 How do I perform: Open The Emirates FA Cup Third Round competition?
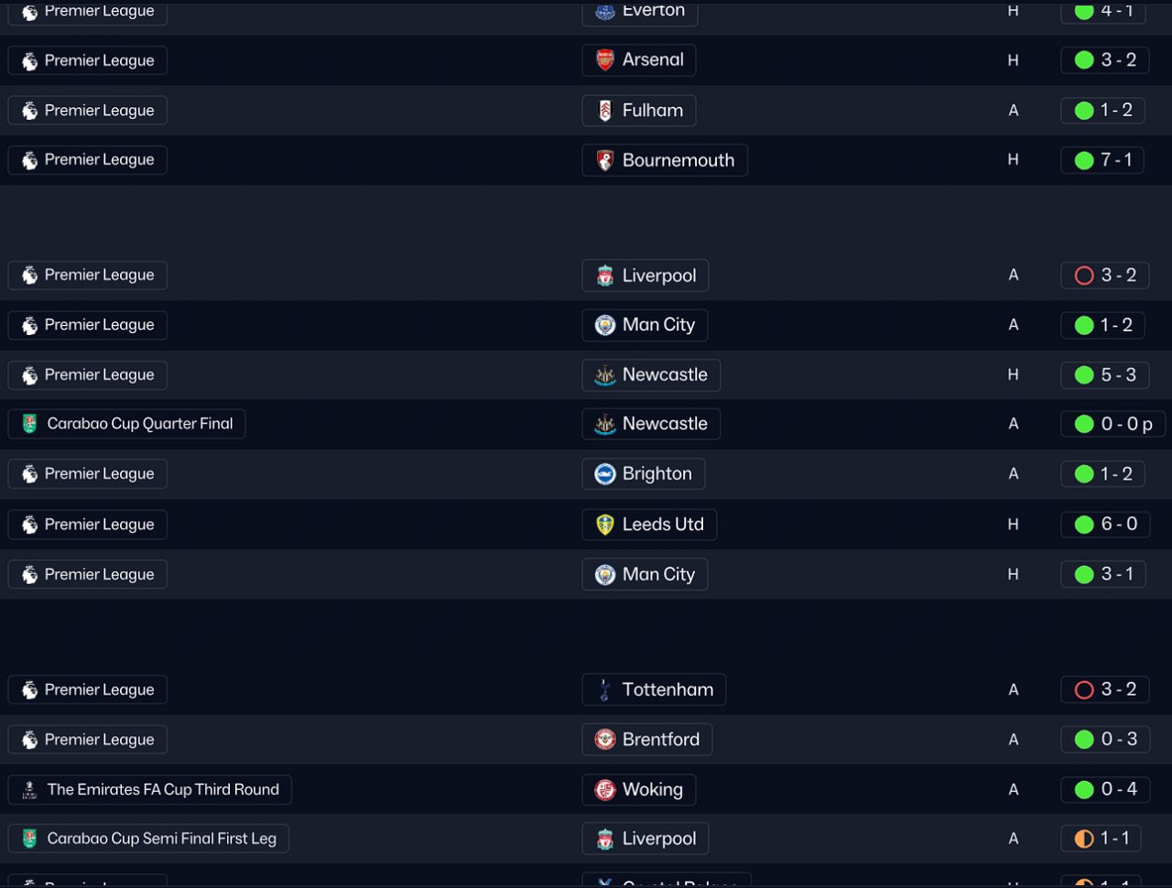tap(150, 790)
